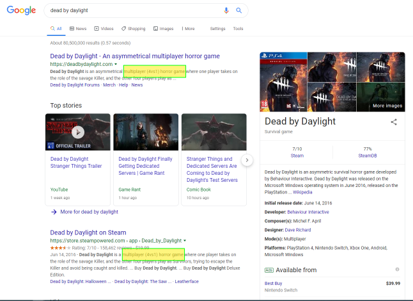Open the Merch sitelink

(109, 85)
